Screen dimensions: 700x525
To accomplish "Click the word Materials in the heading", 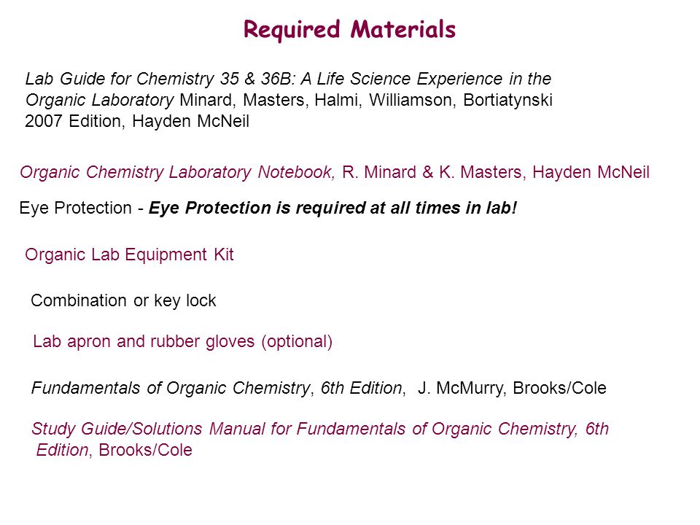I will coord(403,30).
